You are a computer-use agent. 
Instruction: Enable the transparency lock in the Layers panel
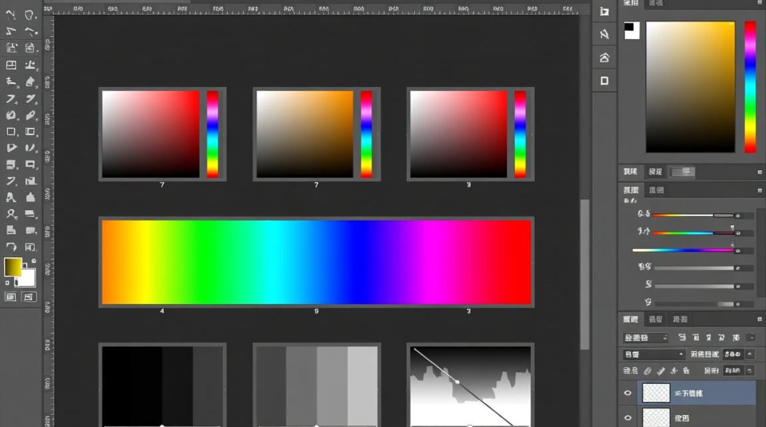(647, 370)
